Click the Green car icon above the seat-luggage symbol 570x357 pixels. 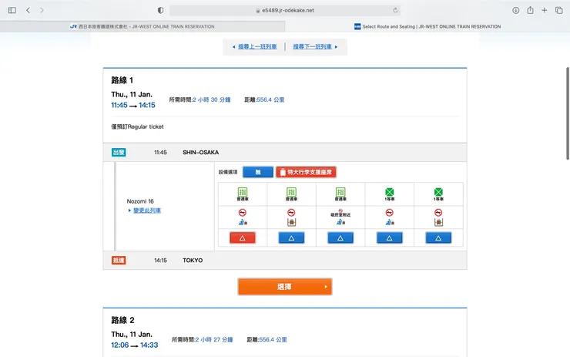pyautogui.click(x=389, y=192)
